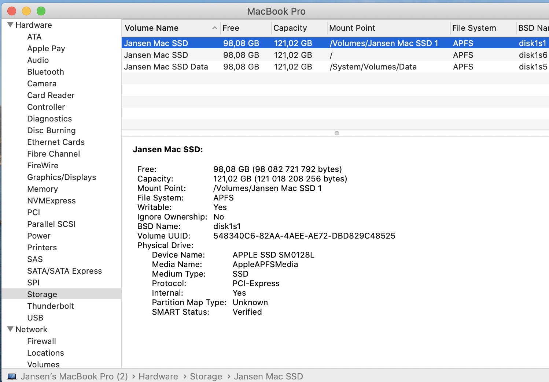Click the Free column header
The width and height of the screenshot is (549, 382).
click(x=246, y=28)
